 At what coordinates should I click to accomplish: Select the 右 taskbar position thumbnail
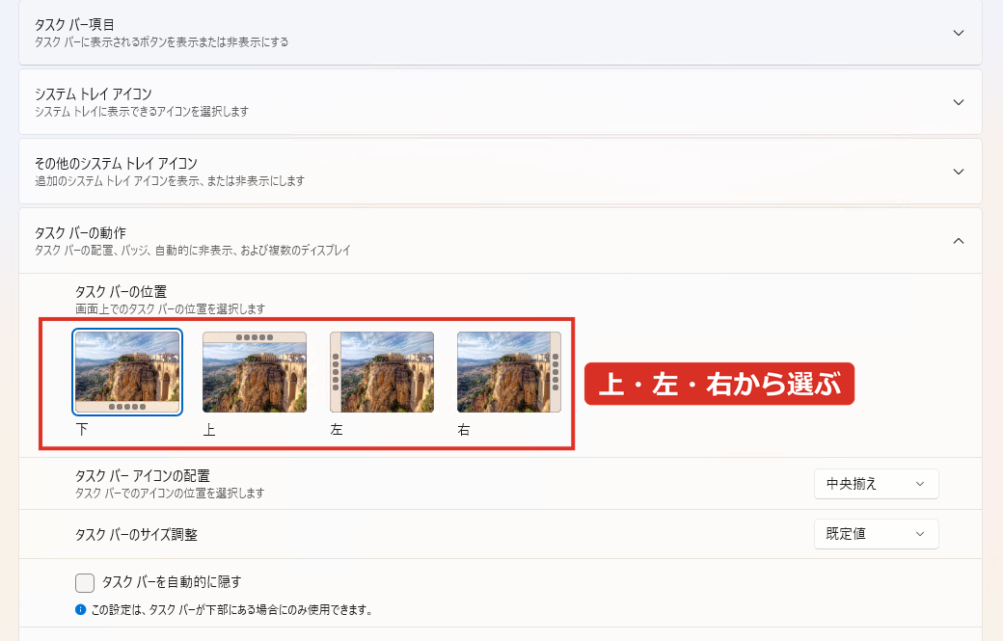click(x=509, y=372)
